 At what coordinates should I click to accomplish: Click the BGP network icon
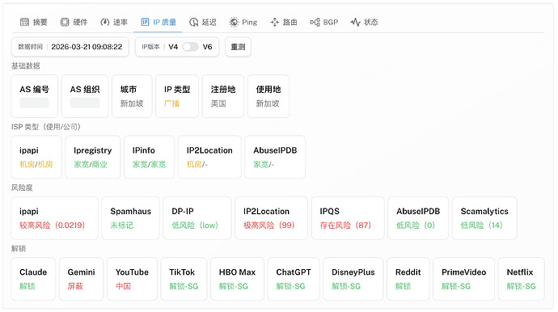315,23
